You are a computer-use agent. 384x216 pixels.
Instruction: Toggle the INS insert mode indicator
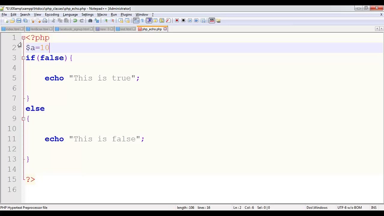click(x=374, y=208)
